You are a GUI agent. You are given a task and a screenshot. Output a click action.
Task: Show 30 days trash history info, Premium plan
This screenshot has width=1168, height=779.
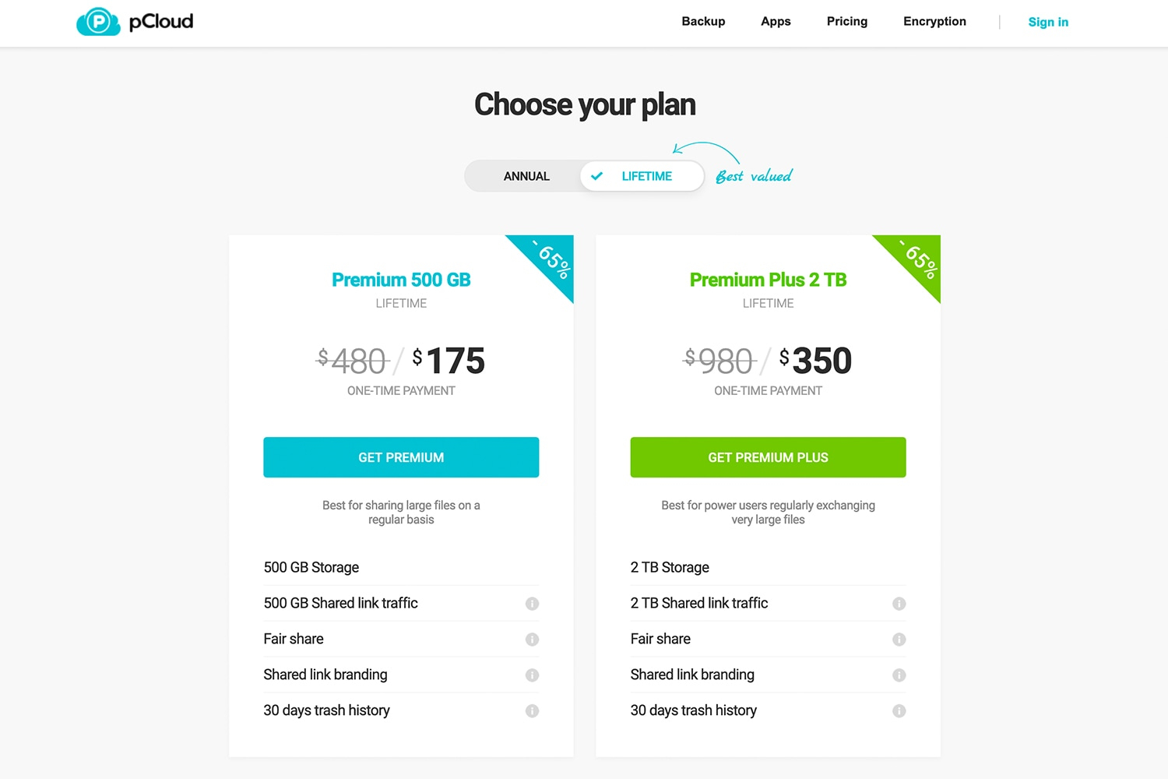pyautogui.click(x=532, y=711)
